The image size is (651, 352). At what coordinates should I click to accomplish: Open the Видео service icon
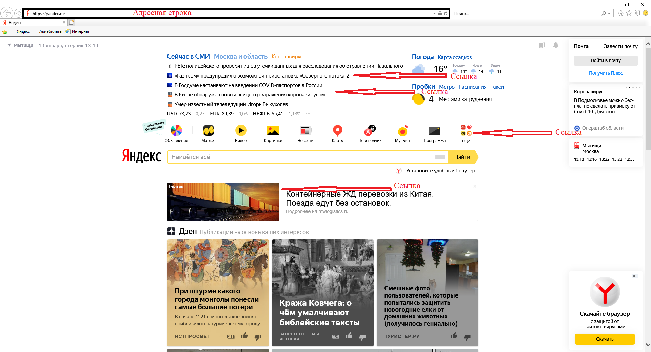pyautogui.click(x=241, y=130)
